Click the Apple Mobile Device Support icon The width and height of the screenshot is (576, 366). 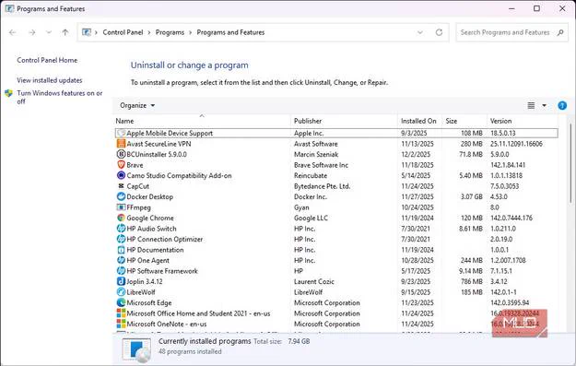(122, 133)
